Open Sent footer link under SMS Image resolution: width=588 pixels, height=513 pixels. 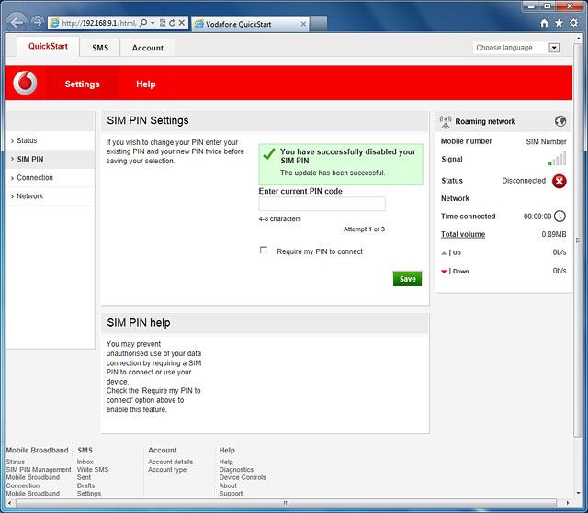pos(84,477)
